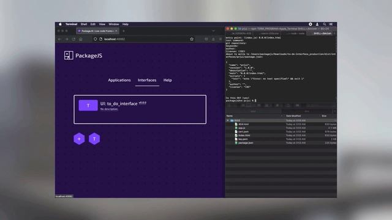Sort by the Date Modified column header
Image resolution: width=392 pixels, height=220 pixels.
tap(293, 116)
